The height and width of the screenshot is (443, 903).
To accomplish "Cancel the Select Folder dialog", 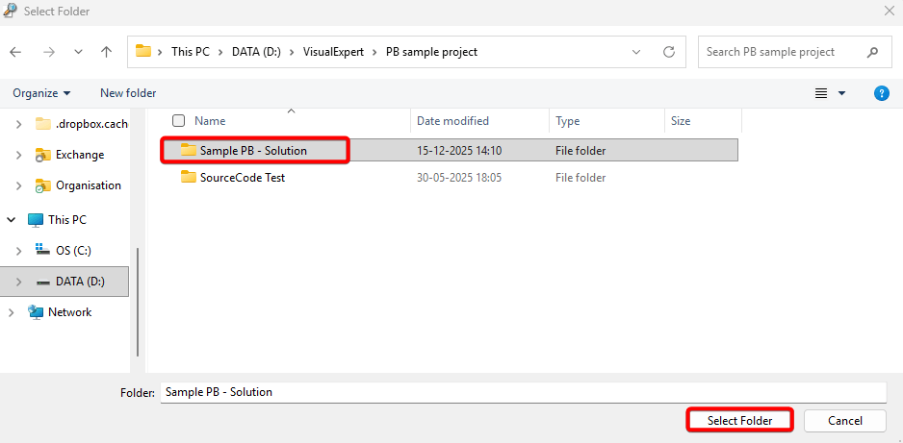I will click(845, 421).
